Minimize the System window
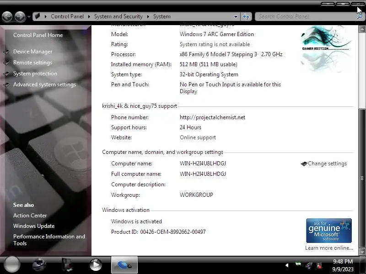Viewport: 366px width, 274px height. 328,4
